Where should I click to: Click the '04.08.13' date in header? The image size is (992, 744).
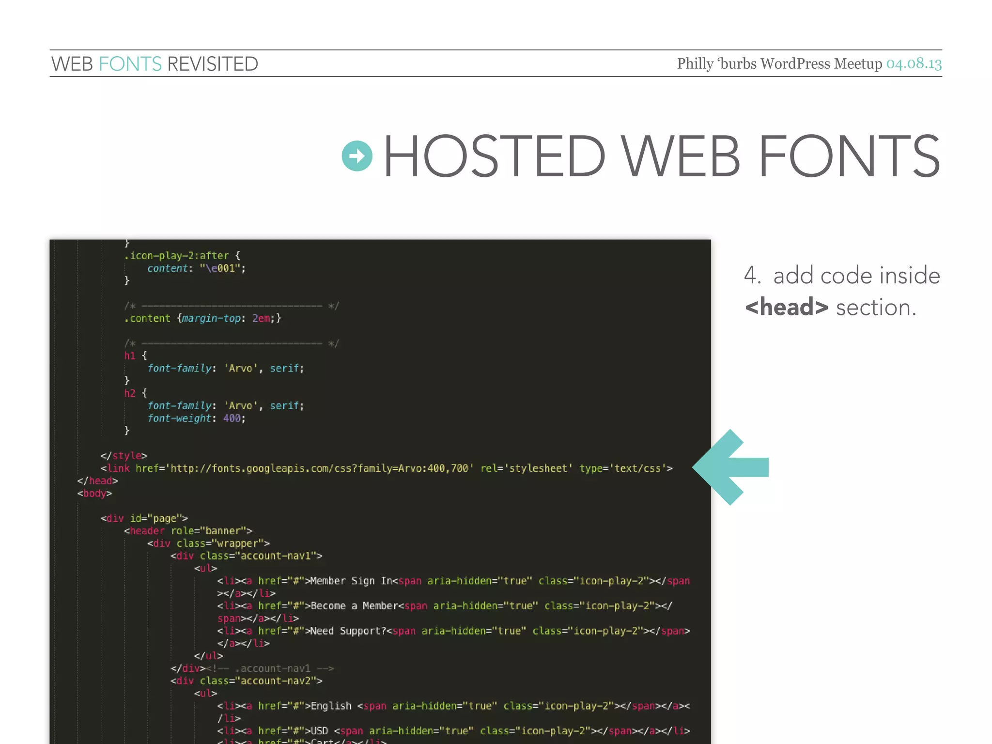tap(914, 63)
